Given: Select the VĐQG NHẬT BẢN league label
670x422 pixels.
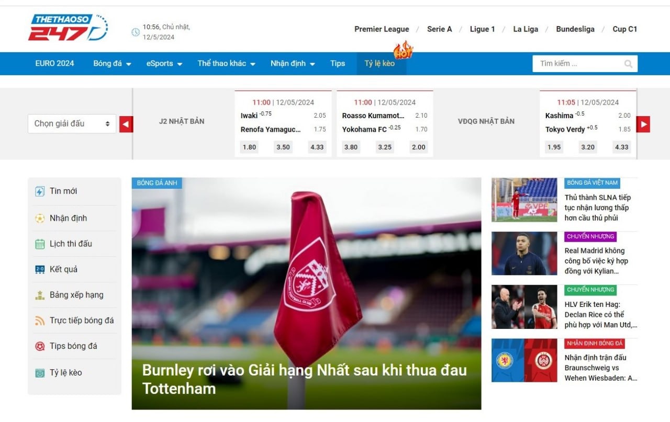Looking at the screenshot, I should 486,121.
